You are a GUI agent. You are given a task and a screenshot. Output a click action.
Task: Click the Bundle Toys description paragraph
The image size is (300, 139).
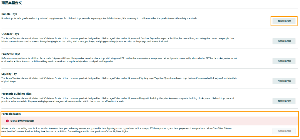[x=99, y=19]
